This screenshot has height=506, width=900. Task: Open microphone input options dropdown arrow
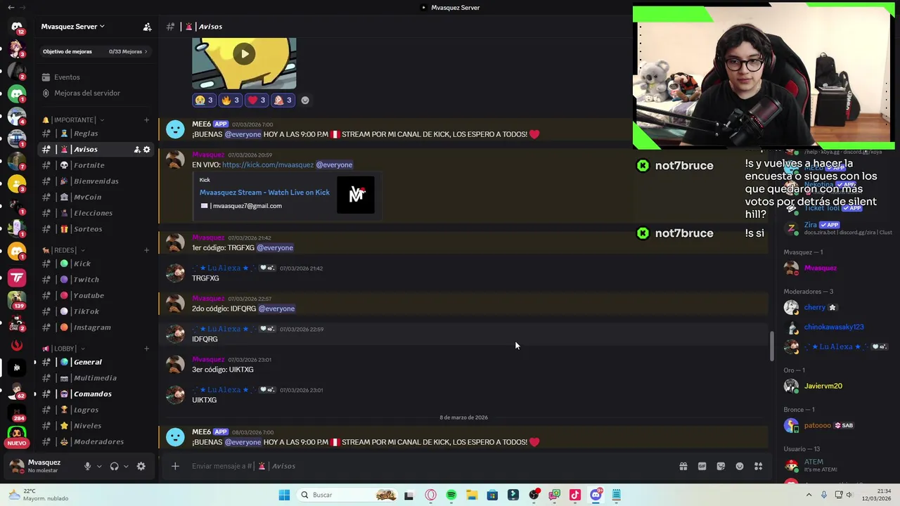point(99,466)
